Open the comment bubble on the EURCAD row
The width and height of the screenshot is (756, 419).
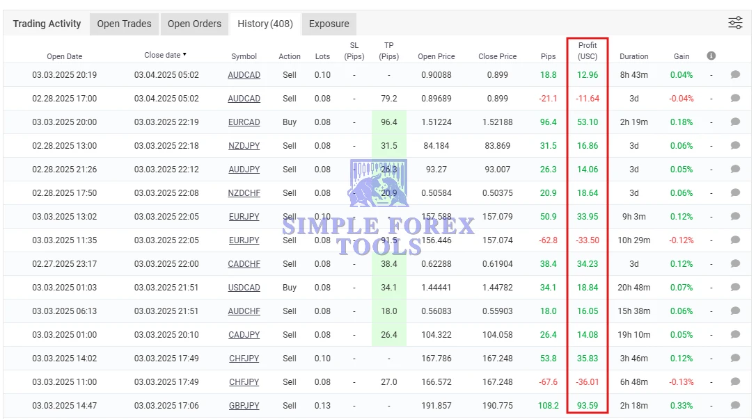tap(735, 122)
